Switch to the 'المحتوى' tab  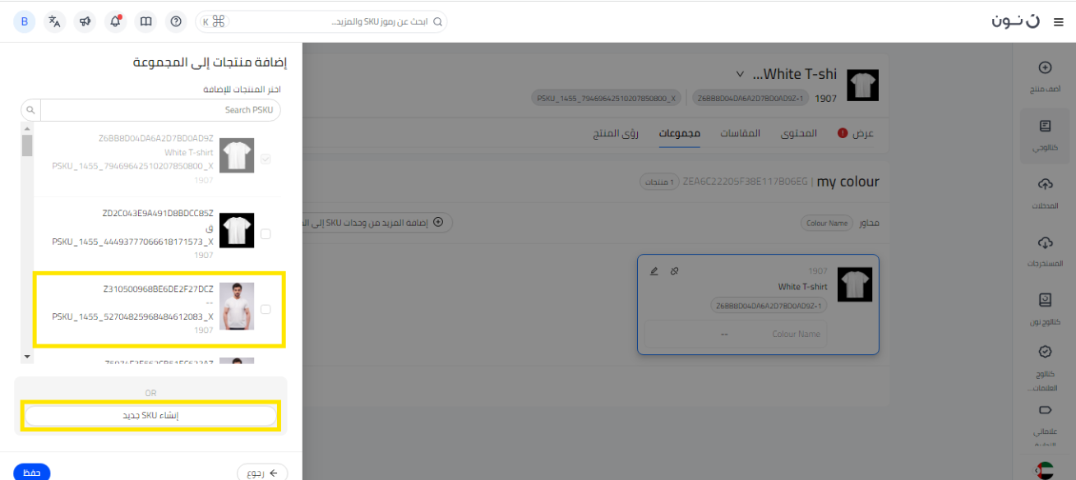pyautogui.click(x=797, y=133)
